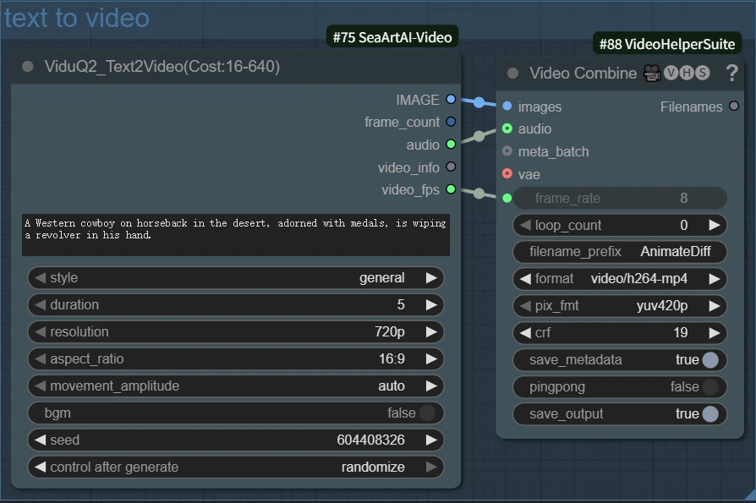This screenshot has height=503, width=756.
Task: Click the frame_count output port
Action: tap(451, 122)
